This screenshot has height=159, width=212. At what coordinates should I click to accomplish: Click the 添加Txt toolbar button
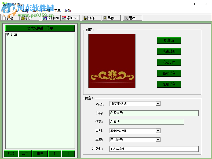coord(70,18)
